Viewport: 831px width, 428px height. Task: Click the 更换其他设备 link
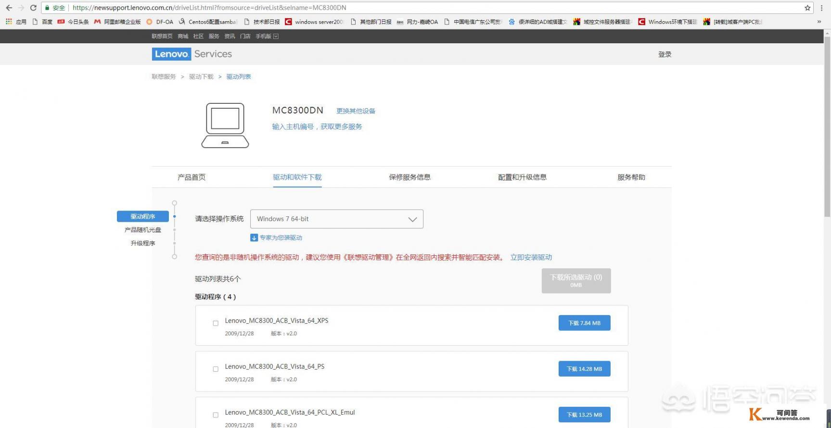(356, 111)
